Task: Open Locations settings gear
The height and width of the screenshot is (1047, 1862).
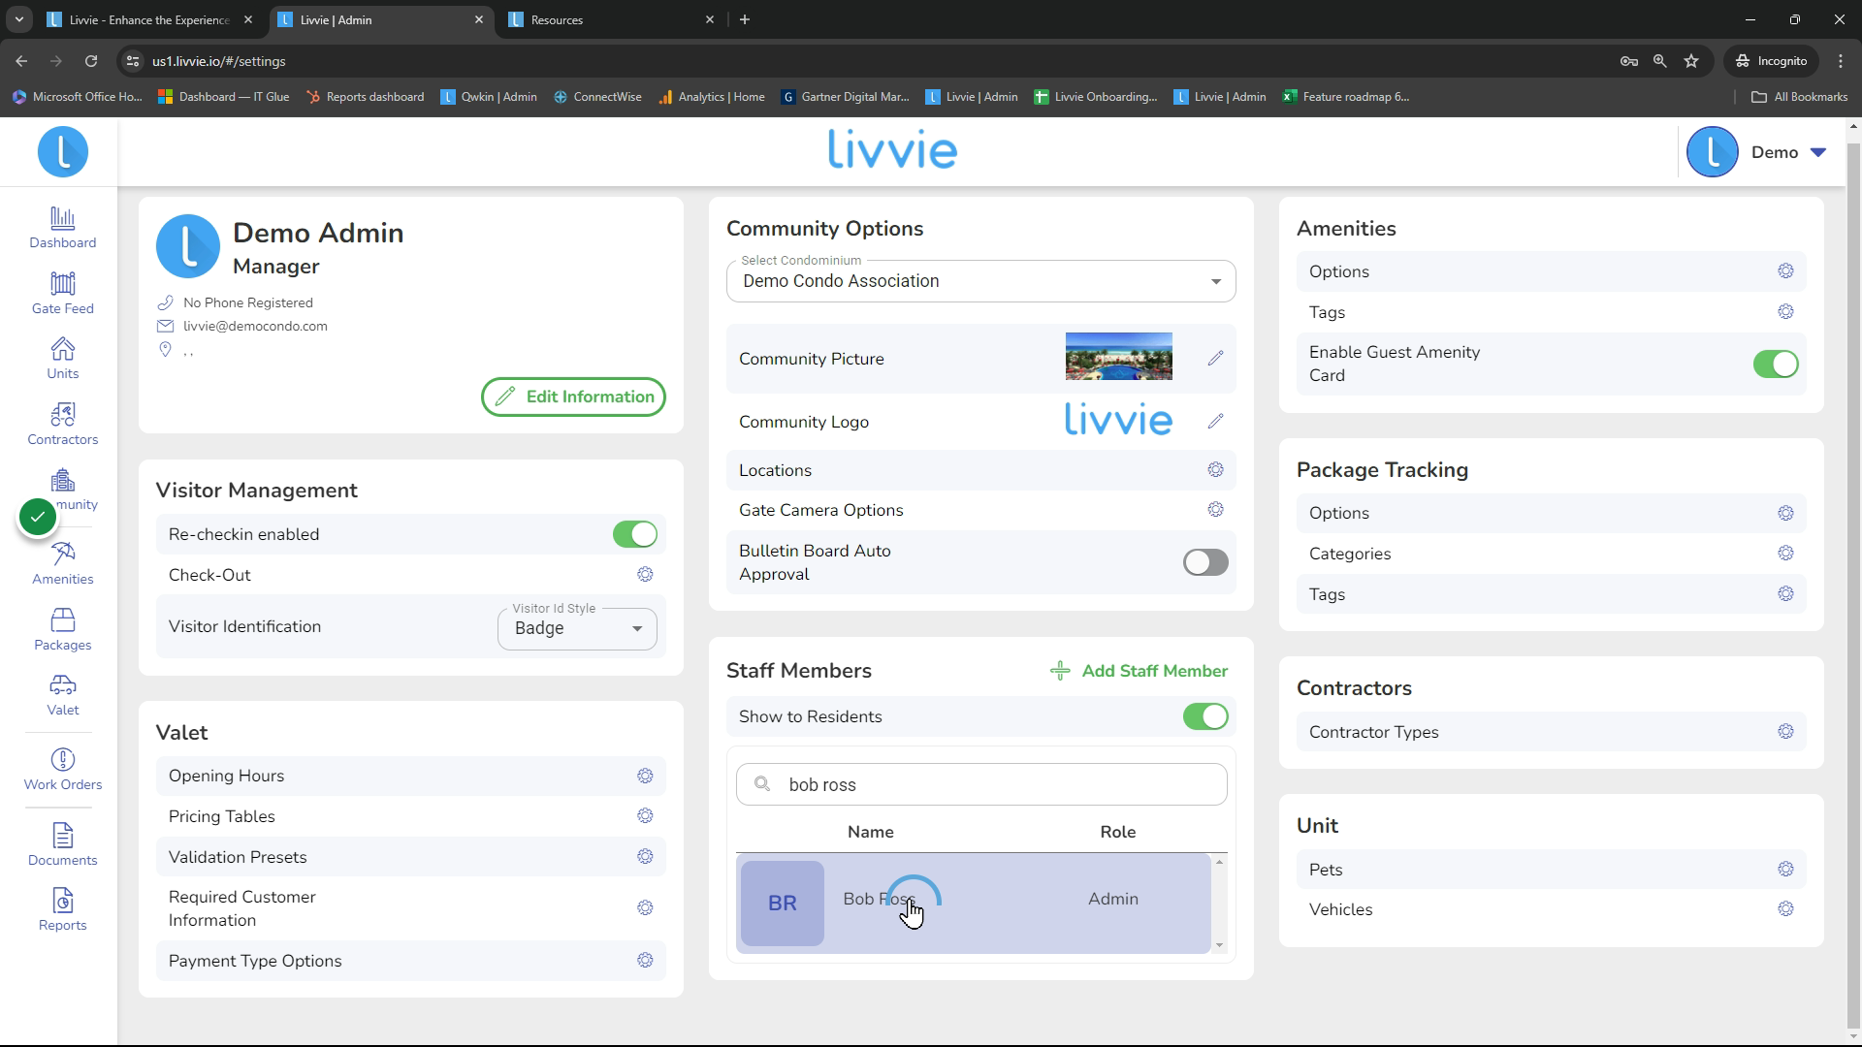Action: click(x=1215, y=470)
